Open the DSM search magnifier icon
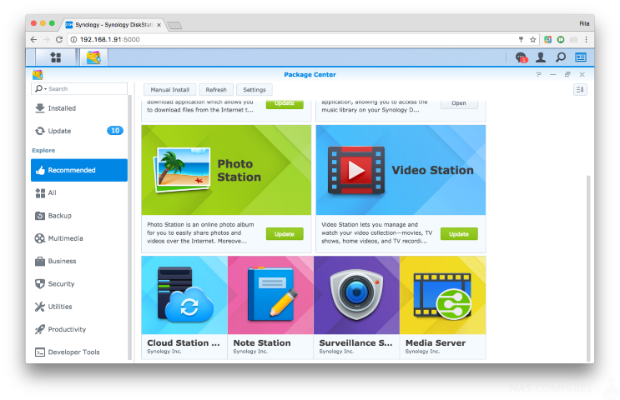The image size is (620, 400). (560, 57)
